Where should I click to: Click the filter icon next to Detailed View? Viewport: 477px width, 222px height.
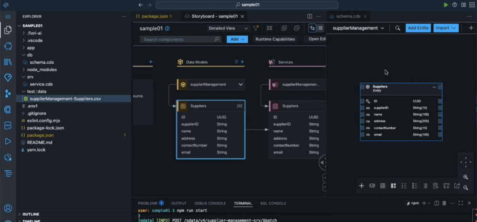click(256, 28)
